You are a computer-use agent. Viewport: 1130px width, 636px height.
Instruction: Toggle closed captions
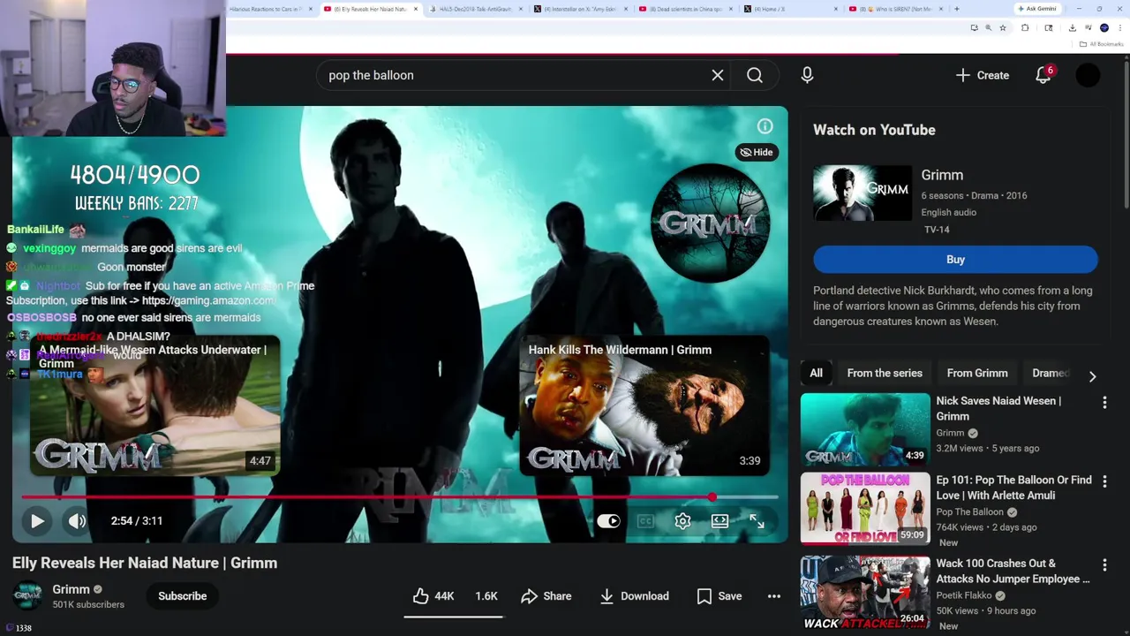point(645,521)
